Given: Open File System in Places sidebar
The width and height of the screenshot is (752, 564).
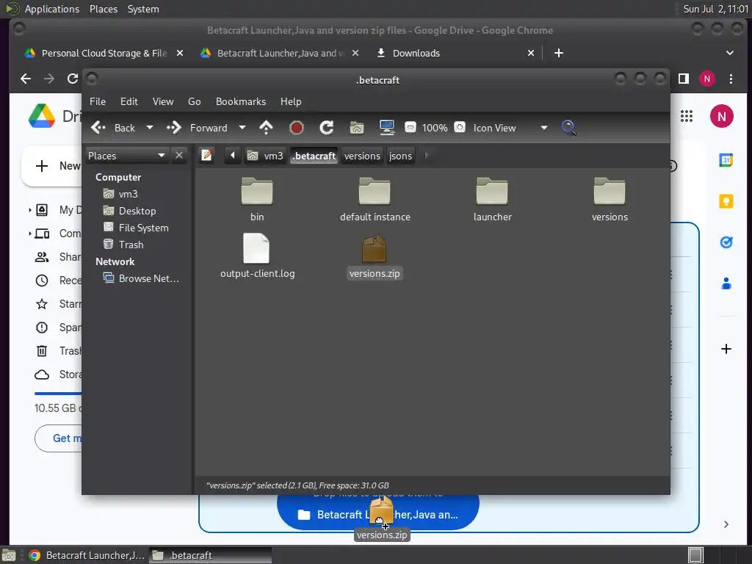Looking at the screenshot, I should tap(143, 228).
